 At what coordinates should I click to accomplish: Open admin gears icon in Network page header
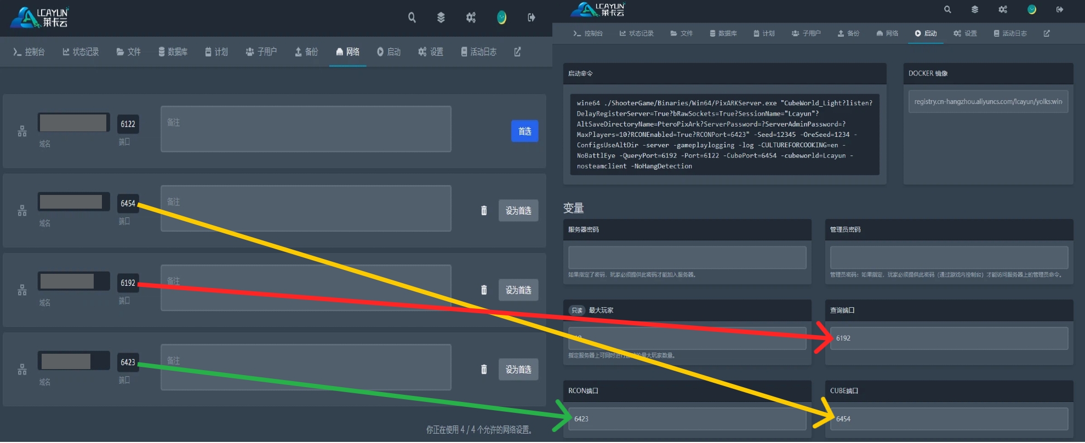coord(471,18)
